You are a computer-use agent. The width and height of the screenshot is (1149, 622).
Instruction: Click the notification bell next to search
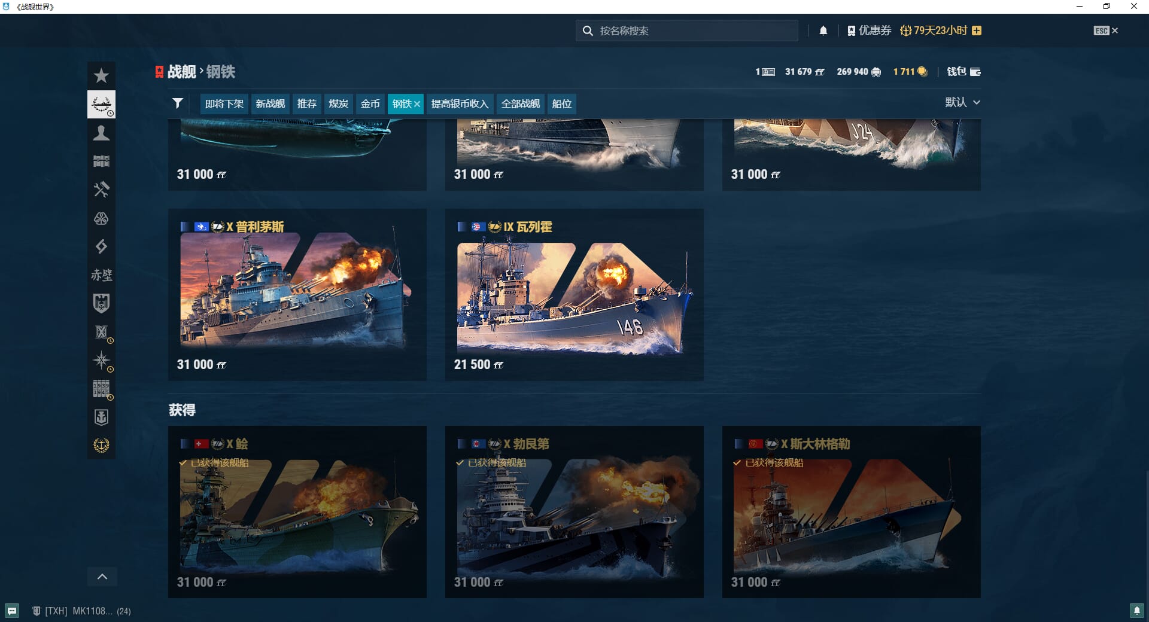(823, 31)
